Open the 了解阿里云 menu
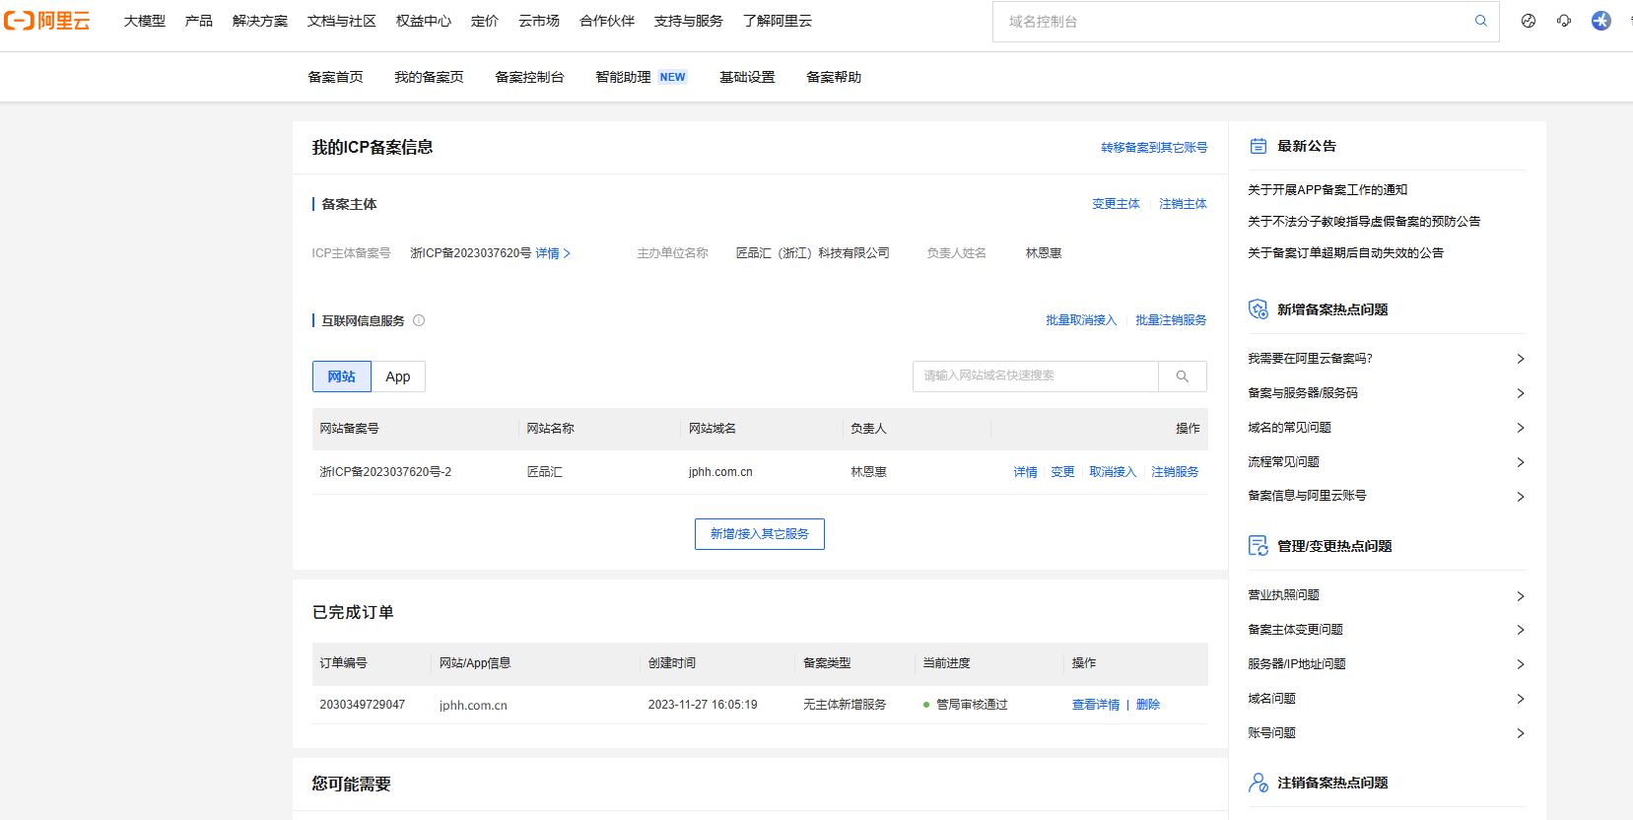Viewport: 1633px width, 820px height. point(778,21)
